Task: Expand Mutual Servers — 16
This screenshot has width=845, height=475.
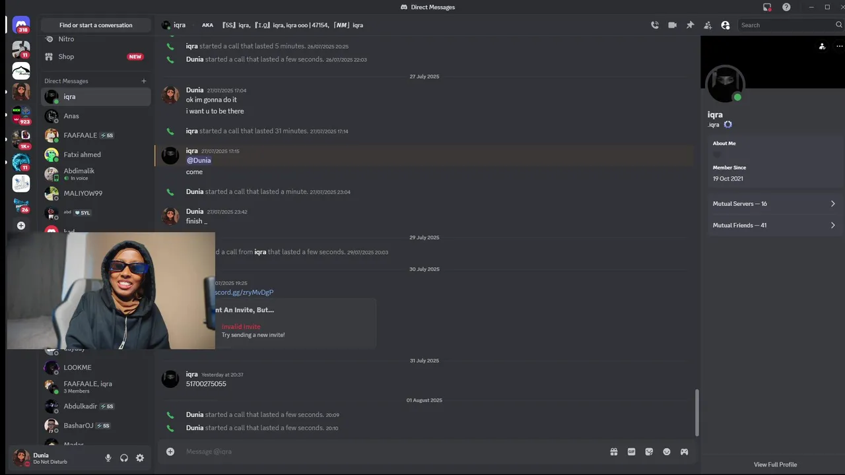Action: click(x=773, y=204)
